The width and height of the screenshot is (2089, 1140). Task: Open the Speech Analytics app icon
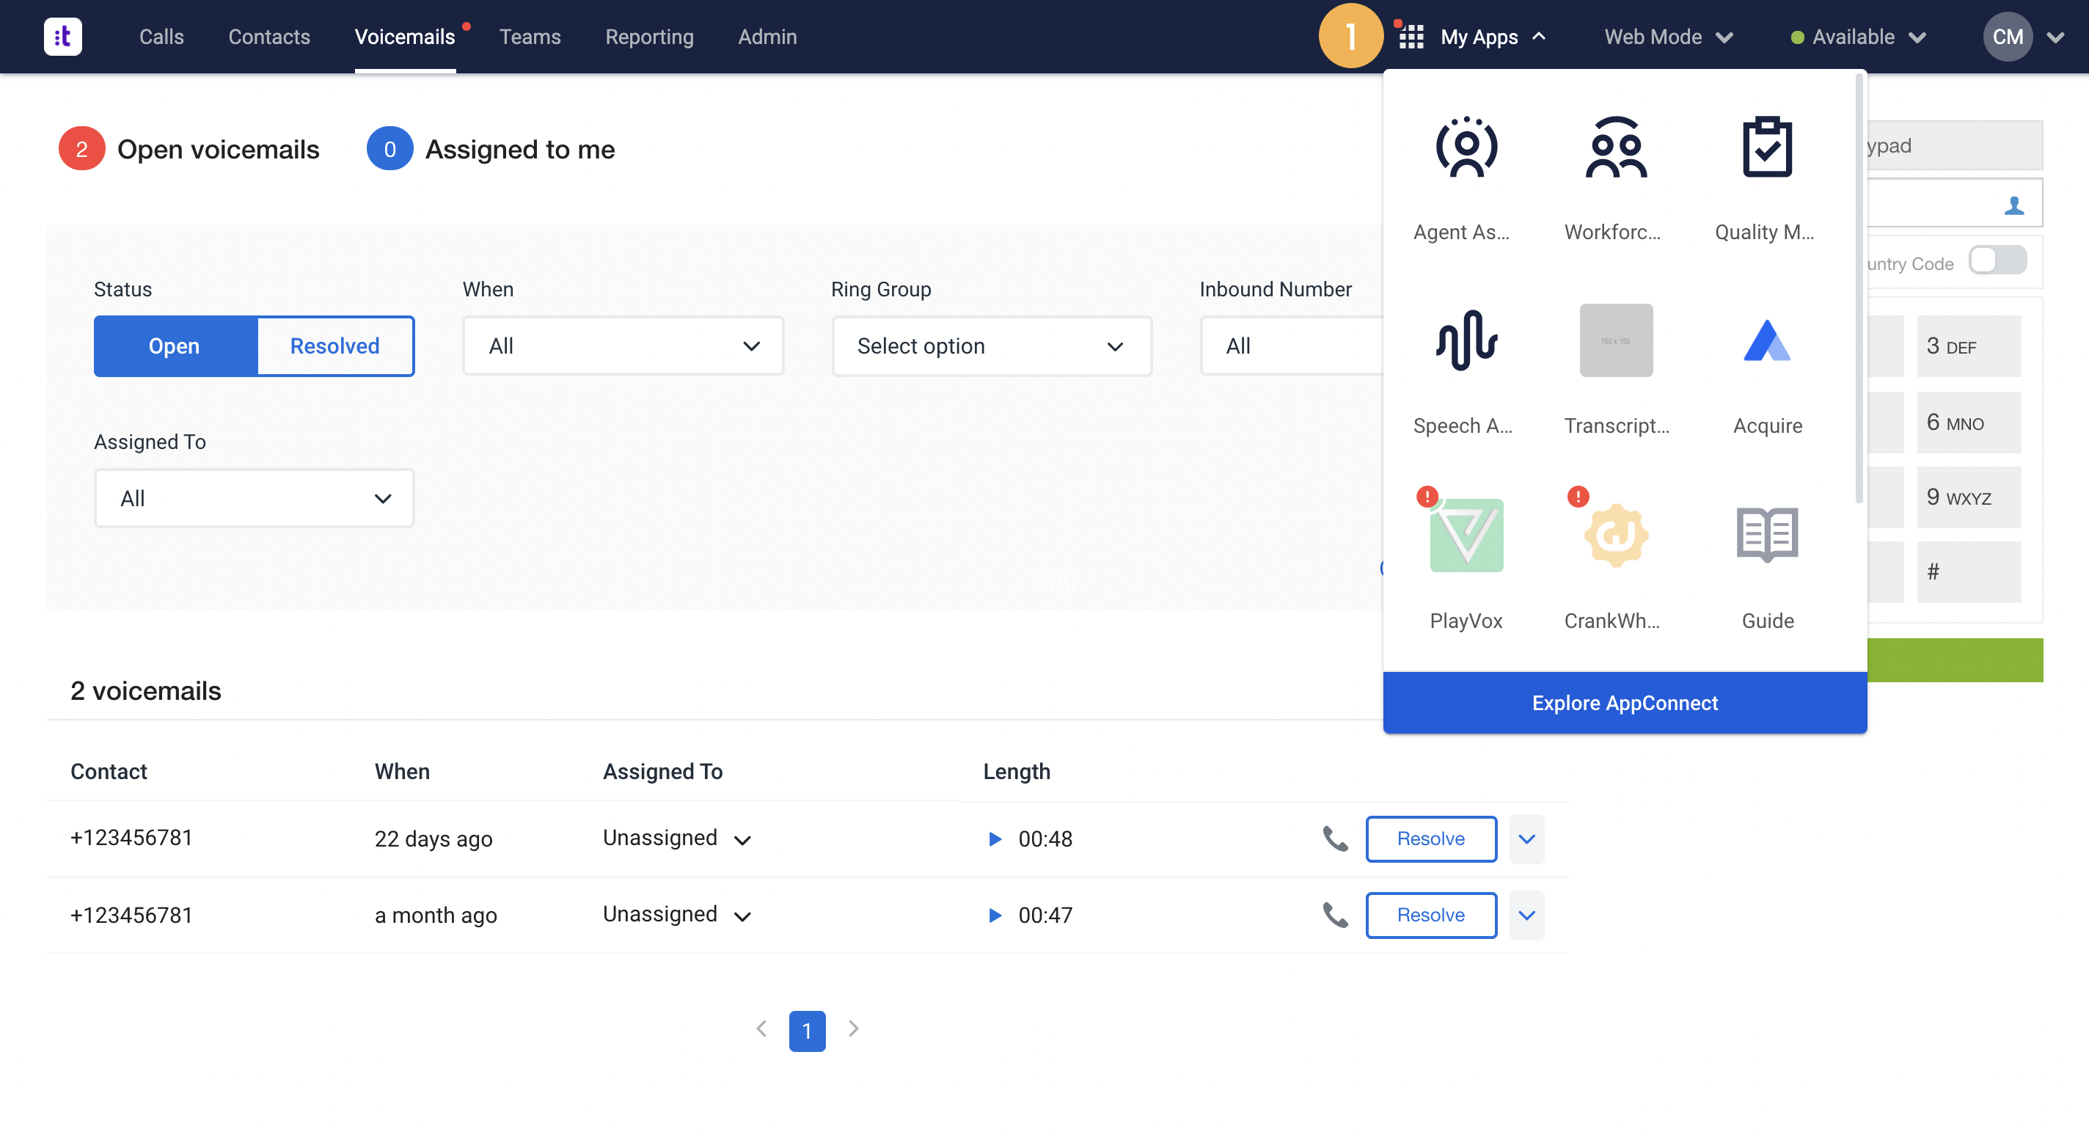point(1466,340)
